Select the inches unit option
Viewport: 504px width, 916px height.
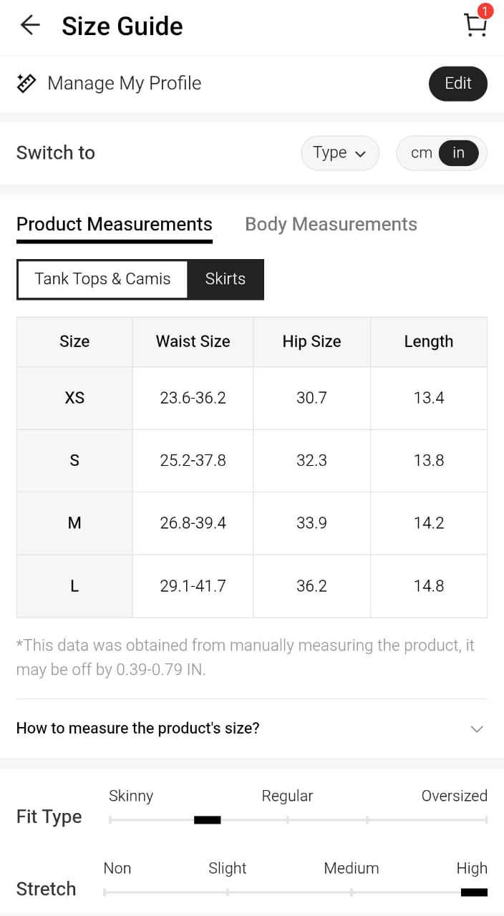[458, 152]
